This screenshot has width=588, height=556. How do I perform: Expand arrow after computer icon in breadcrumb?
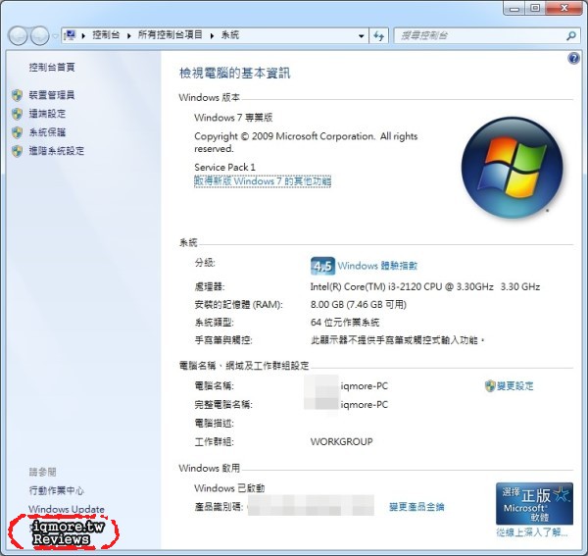click(x=83, y=35)
